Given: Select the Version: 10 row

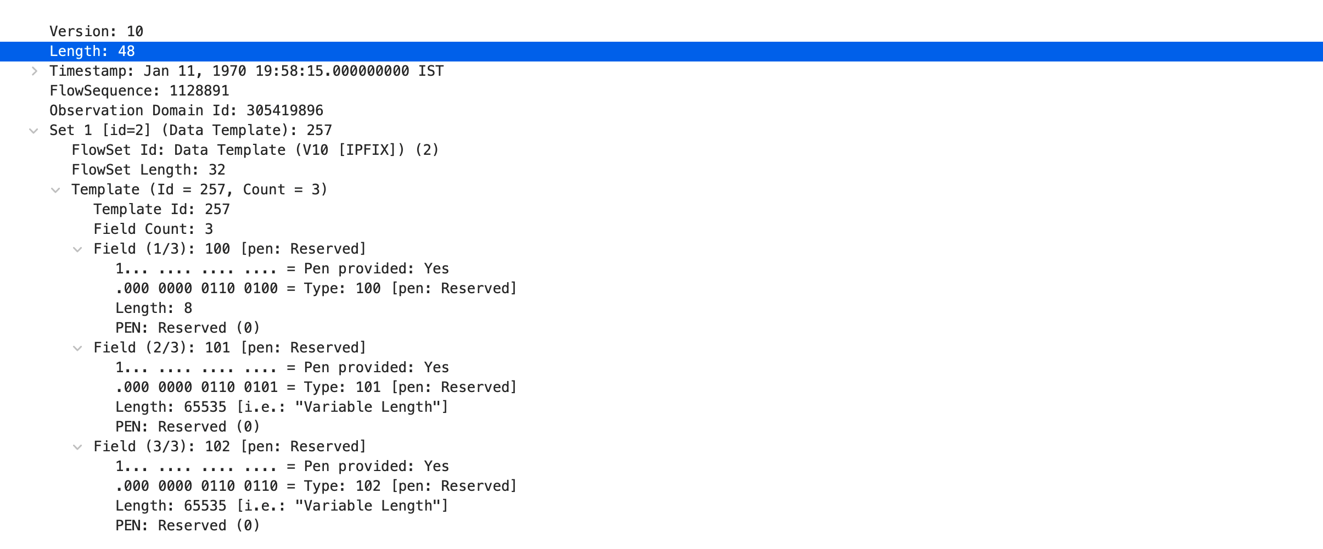Looking at the screenshot, I should (x=96, y=31).
